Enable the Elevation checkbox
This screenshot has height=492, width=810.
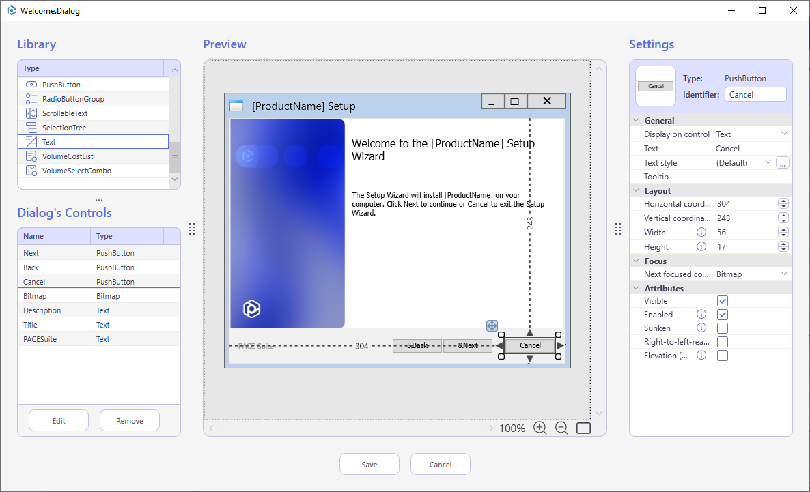(x=722, y=356)
